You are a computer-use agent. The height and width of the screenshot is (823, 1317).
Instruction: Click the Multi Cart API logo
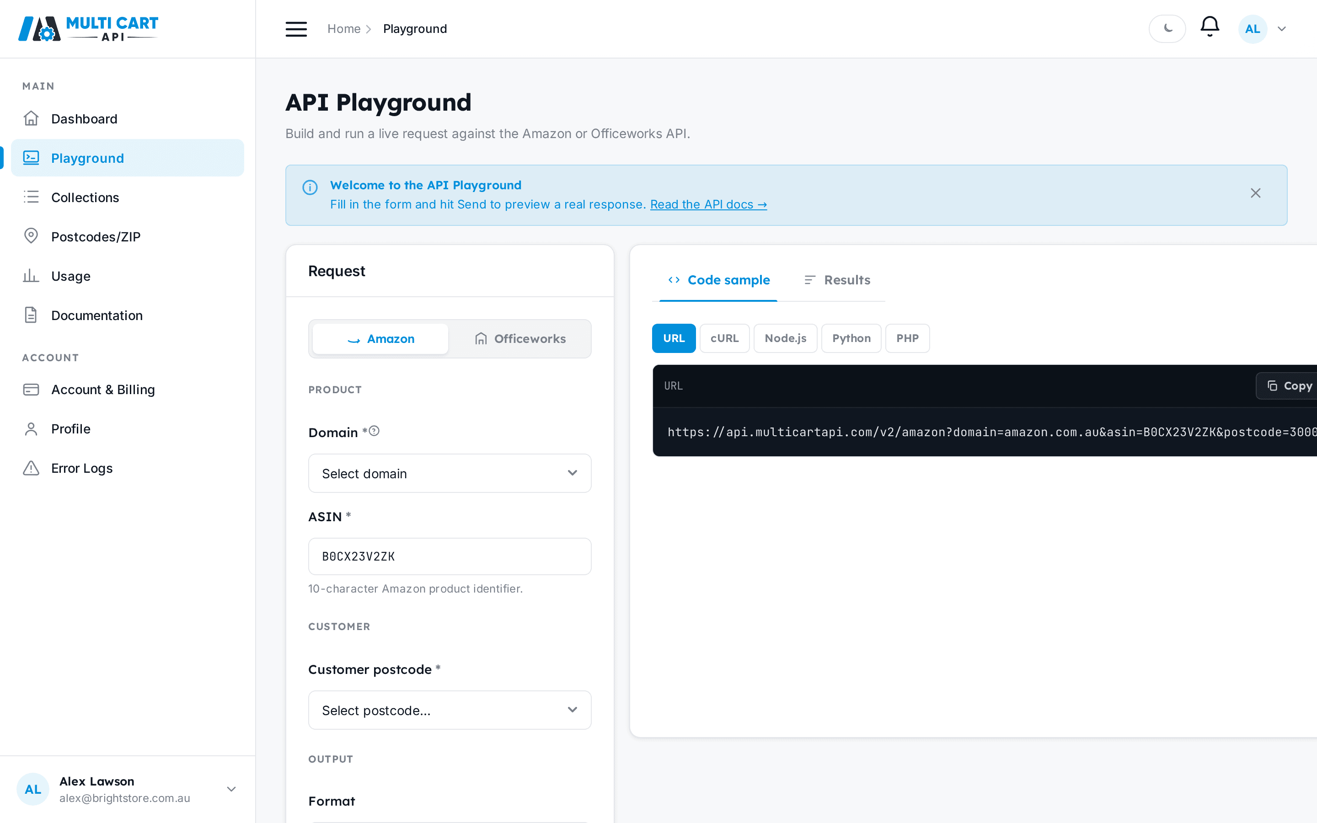pyautogui.click(x=88, y=29)
